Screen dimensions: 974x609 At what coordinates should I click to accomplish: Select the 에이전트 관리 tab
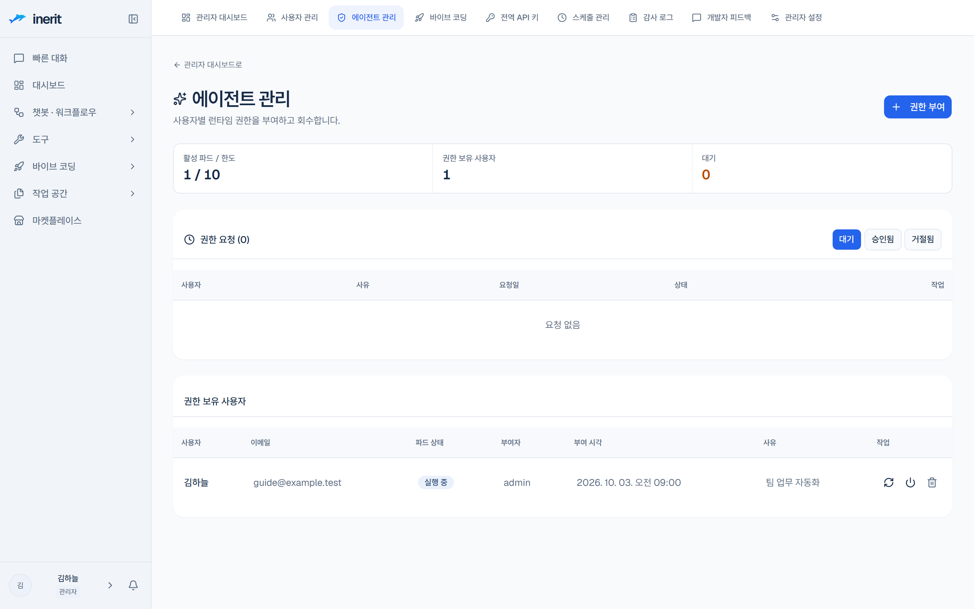coord(366,17)
